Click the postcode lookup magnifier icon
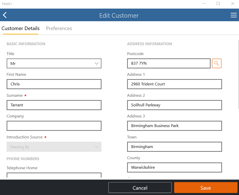 pyautogui.click(x=216, y=63)
